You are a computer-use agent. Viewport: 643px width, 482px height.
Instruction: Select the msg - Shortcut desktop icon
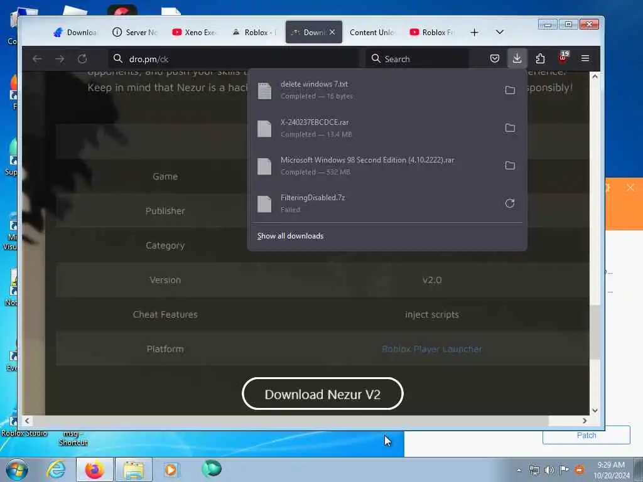73,438
